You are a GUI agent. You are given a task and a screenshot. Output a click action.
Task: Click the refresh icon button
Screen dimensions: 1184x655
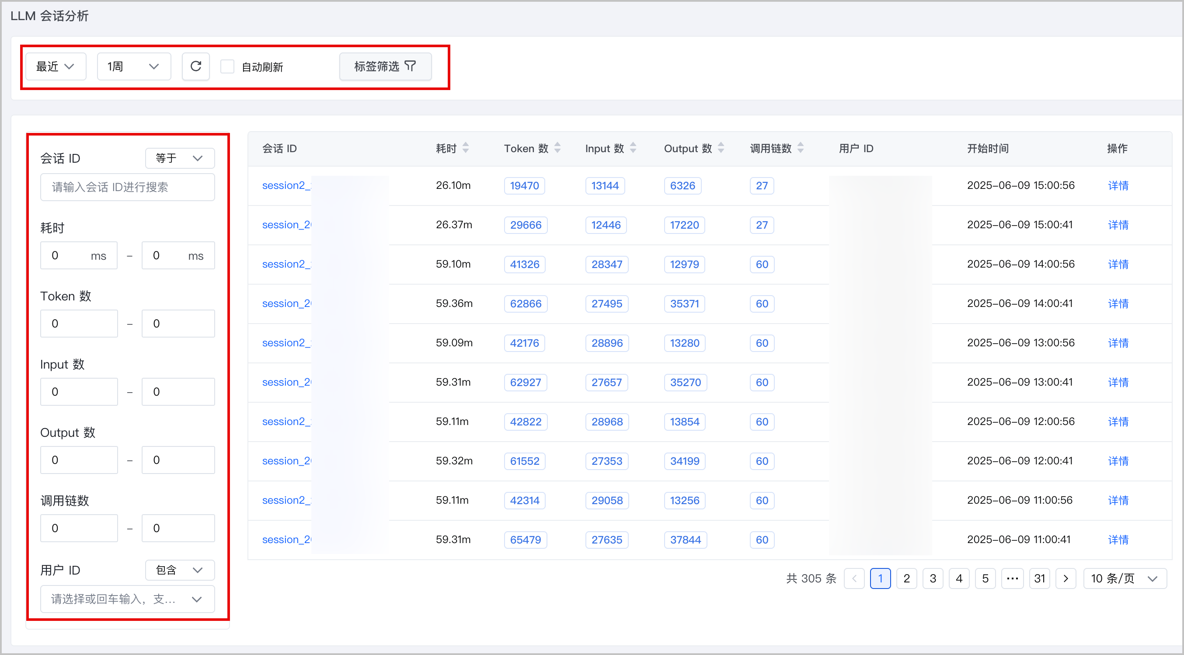click(196, 66)
